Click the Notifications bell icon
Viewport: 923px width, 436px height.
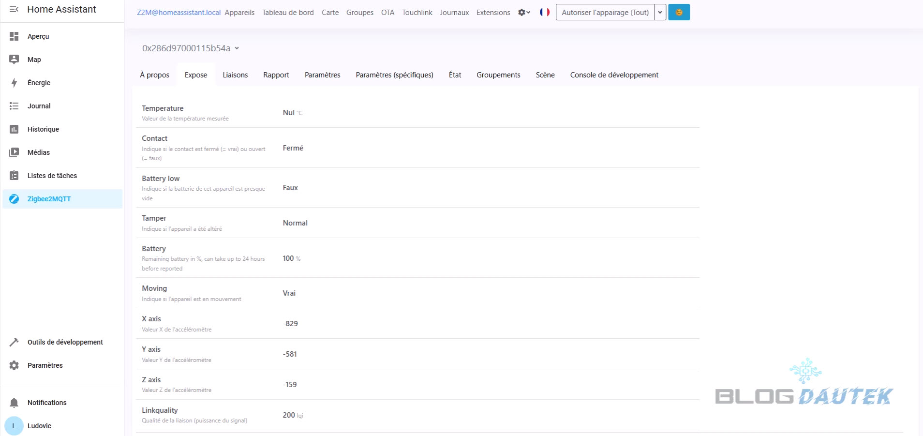coord(14,403)
